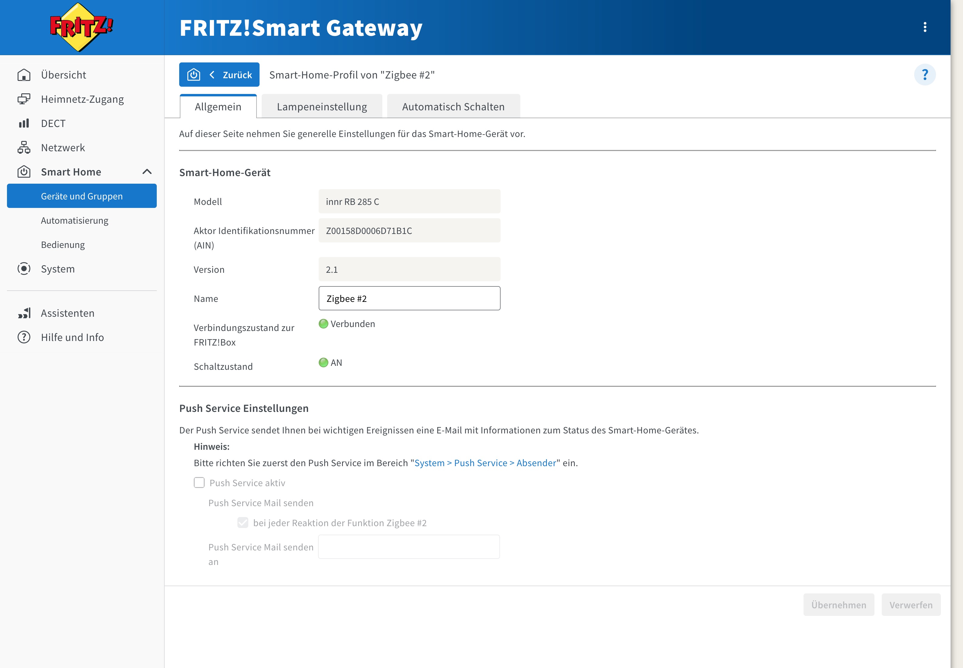Open Automatisierung in the sidebar
The image size is (963, 668).
tap(75, 221)
